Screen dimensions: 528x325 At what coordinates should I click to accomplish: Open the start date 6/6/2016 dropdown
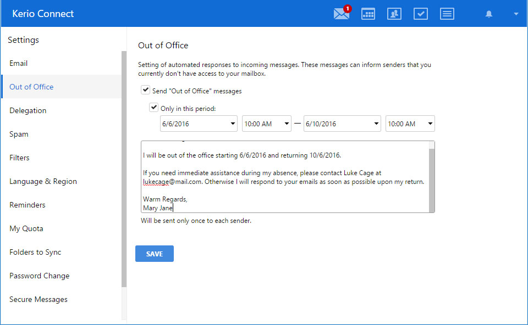click(x=199, y=124)
